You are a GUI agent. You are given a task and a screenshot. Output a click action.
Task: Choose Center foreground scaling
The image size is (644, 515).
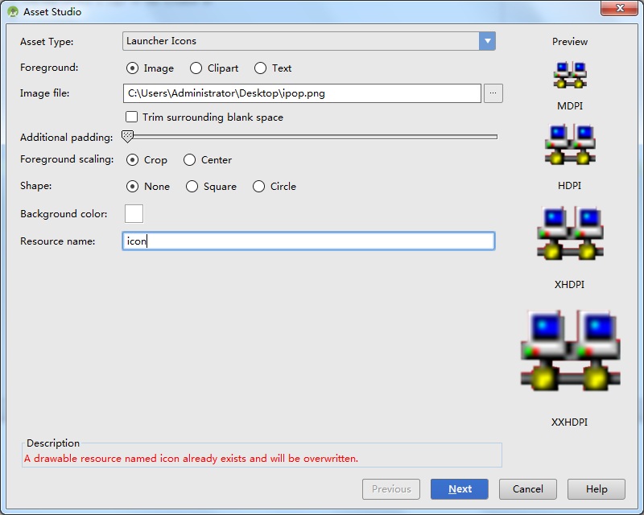[189, 160]
